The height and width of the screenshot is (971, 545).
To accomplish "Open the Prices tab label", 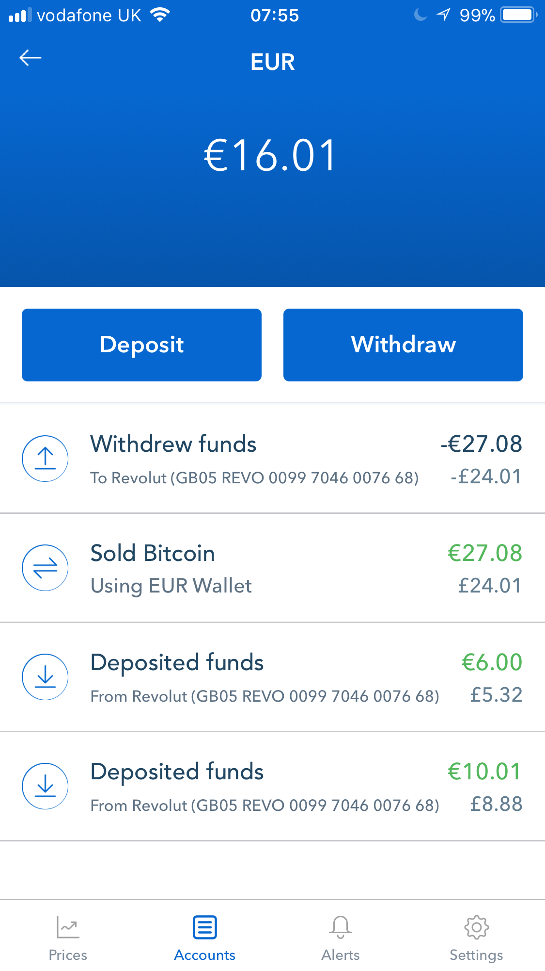I will tap(68, 955).
